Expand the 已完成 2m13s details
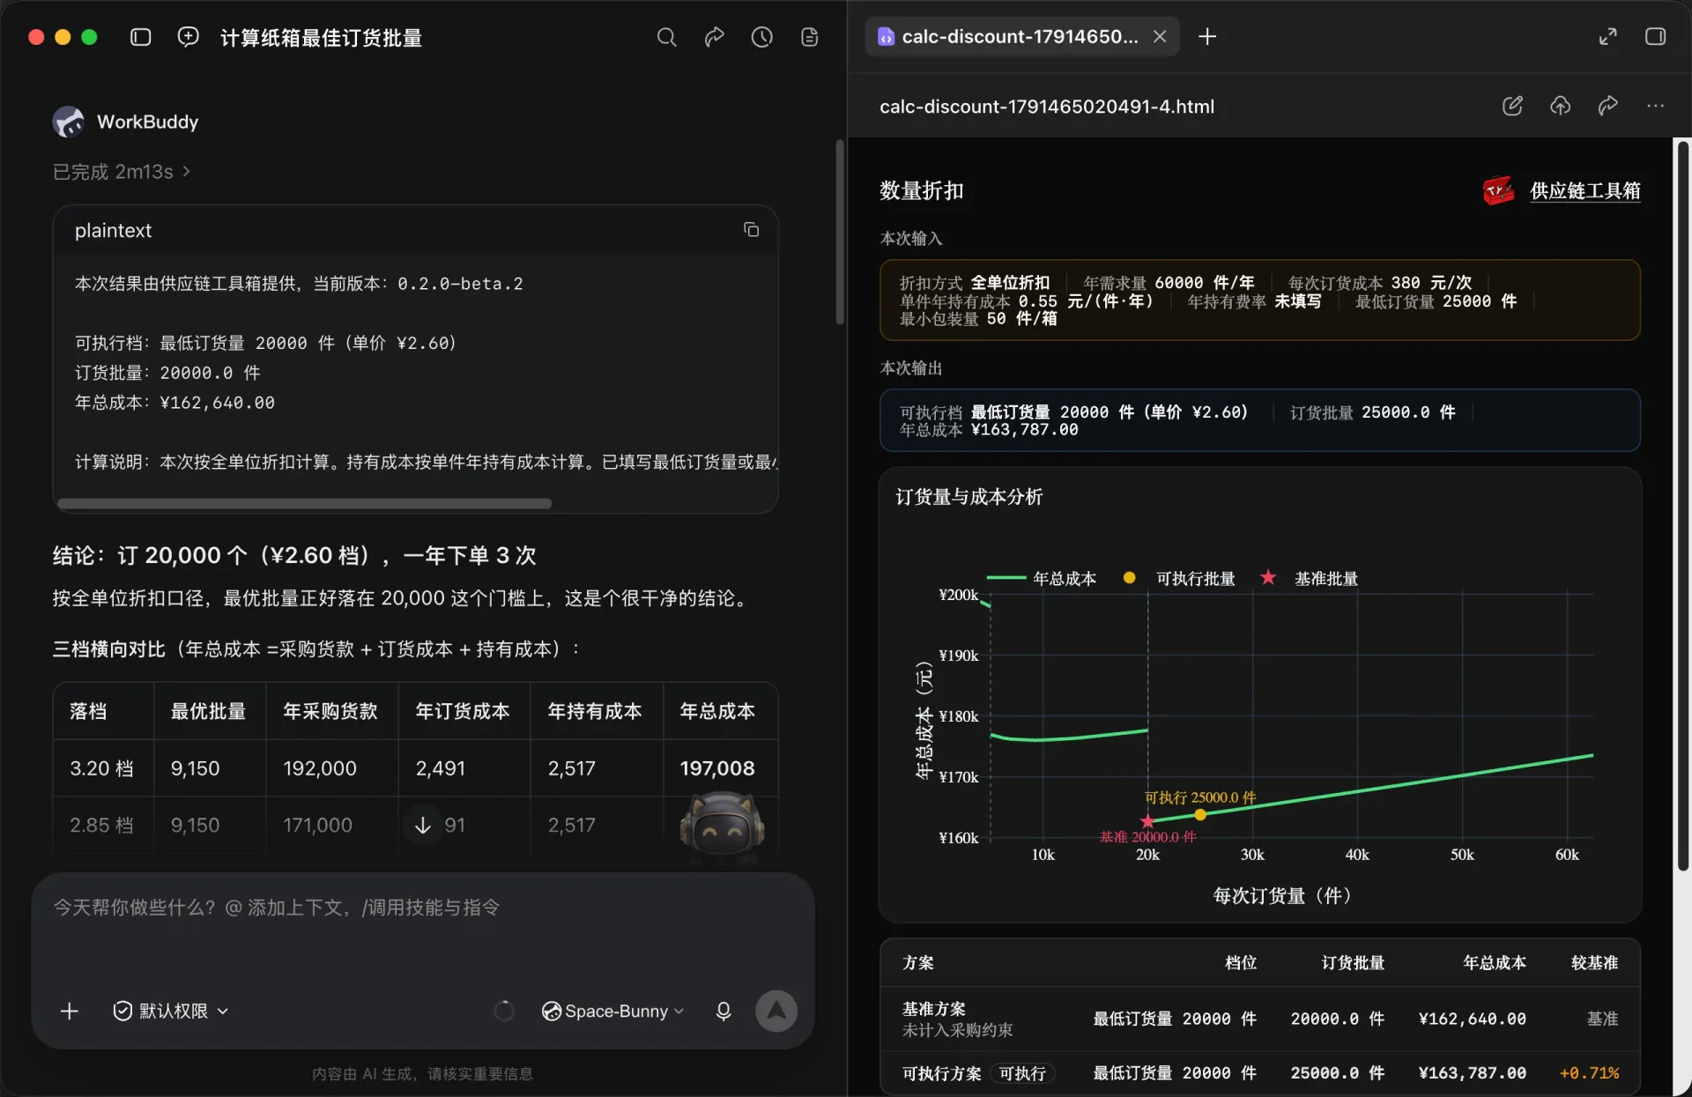 click(x=122, y=172)
